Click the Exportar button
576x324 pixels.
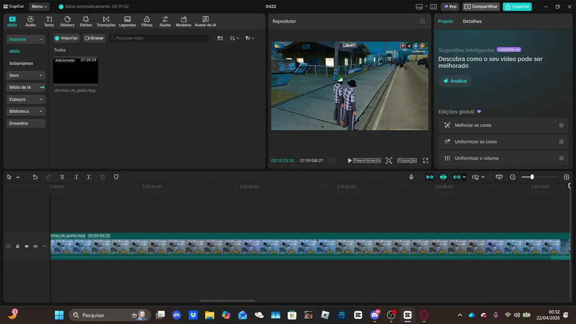coord(517,7)
